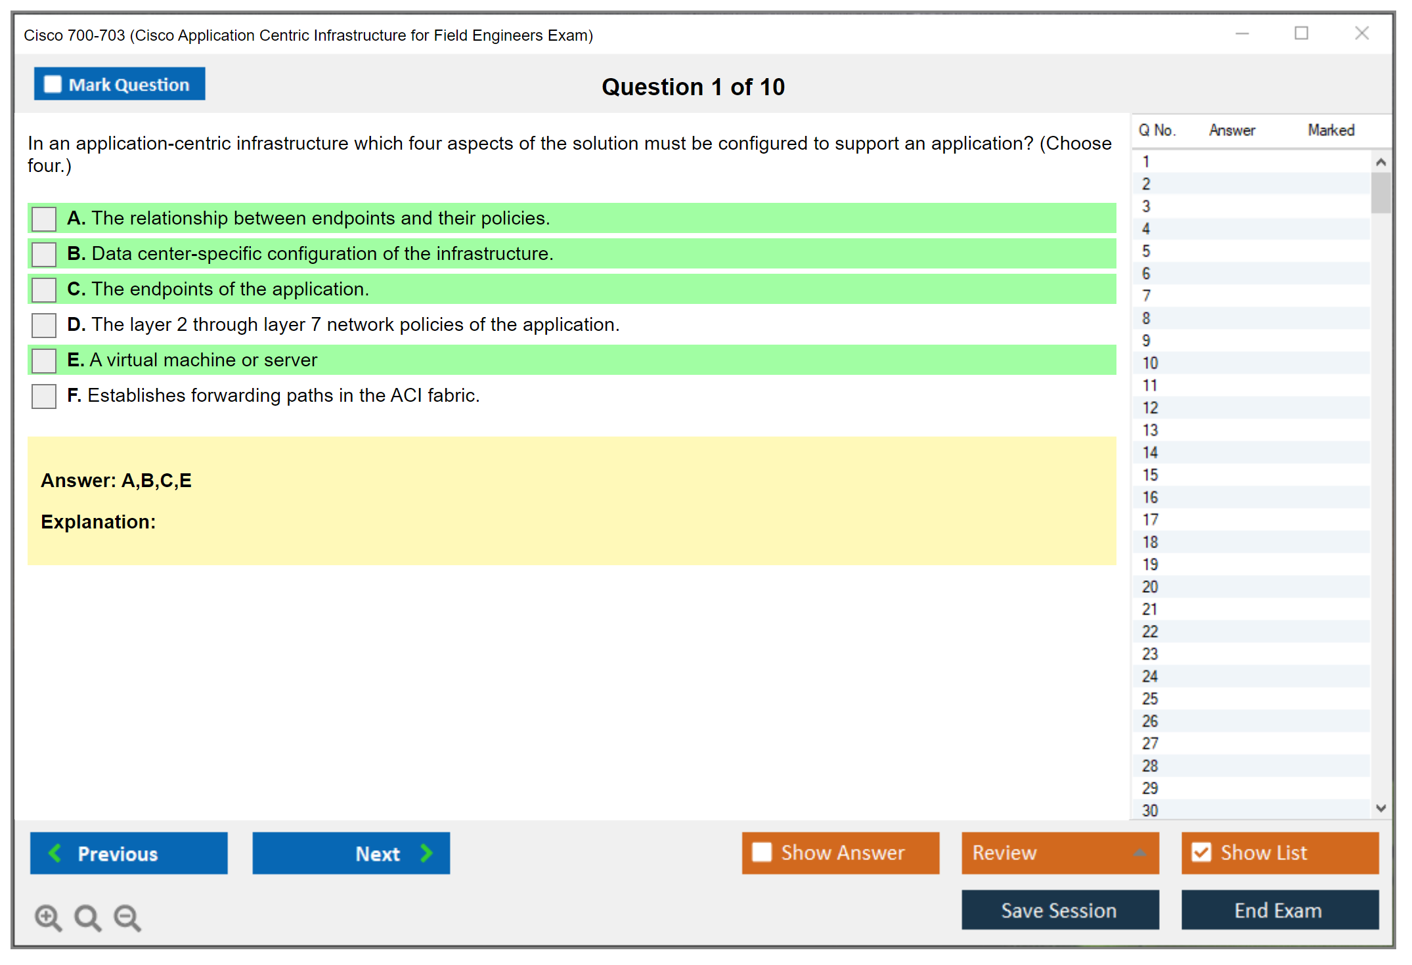
Task: Expand the Review dropdown arrow
Action: (x=1140, y=853)
